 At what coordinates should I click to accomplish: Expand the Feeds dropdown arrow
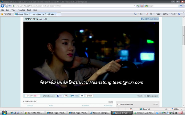[x=144, y=14]
